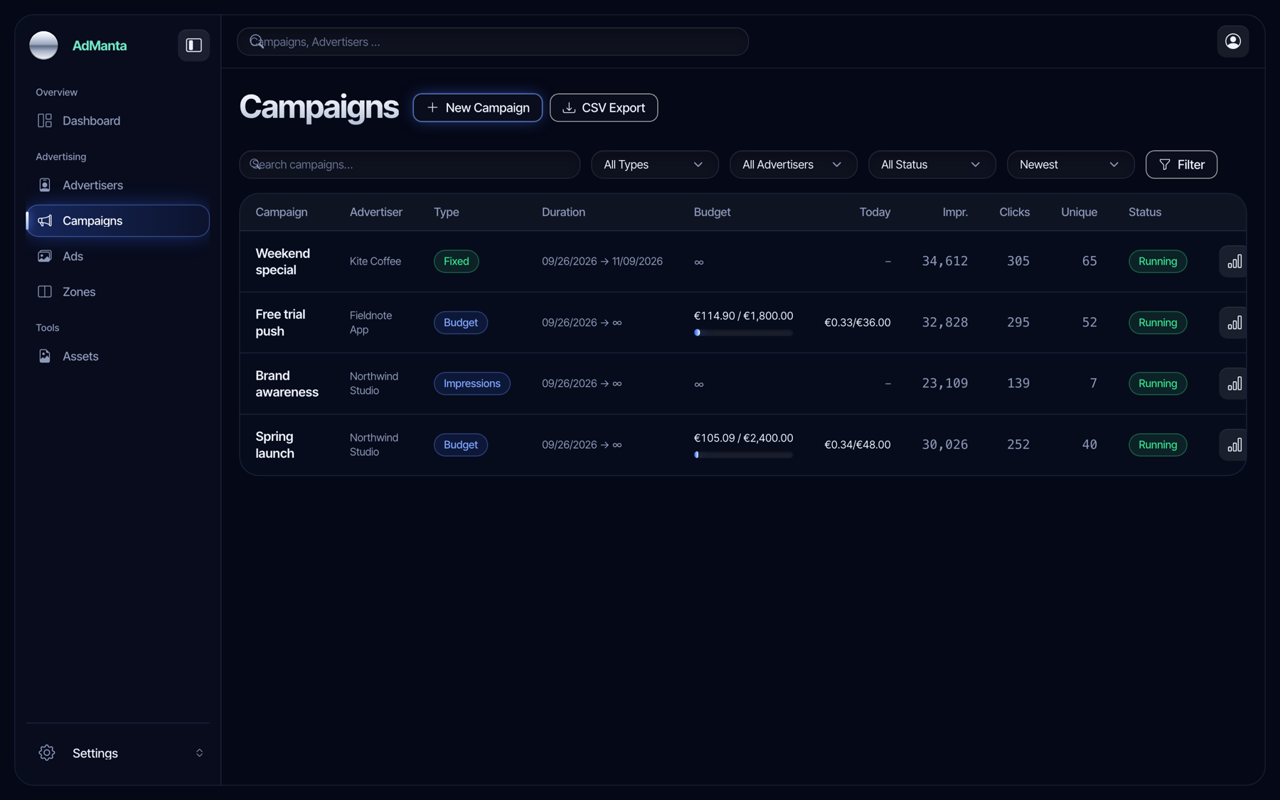Click the Zones layout icon
The image size is (1280, 800).
(x=45, y=292)
